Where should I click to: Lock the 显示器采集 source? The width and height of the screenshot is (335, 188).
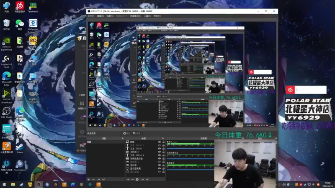pos(164,168)
